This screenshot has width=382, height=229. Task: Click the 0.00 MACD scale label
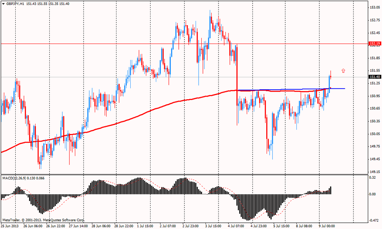click(x=372, y=194)
